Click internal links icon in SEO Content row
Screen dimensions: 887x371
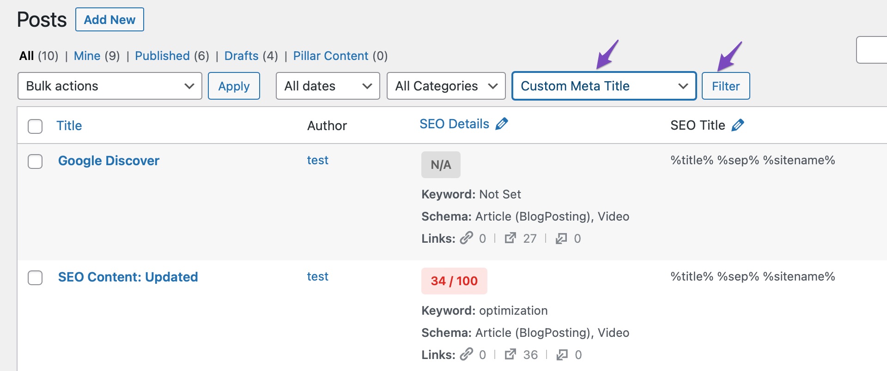point(467,354)
